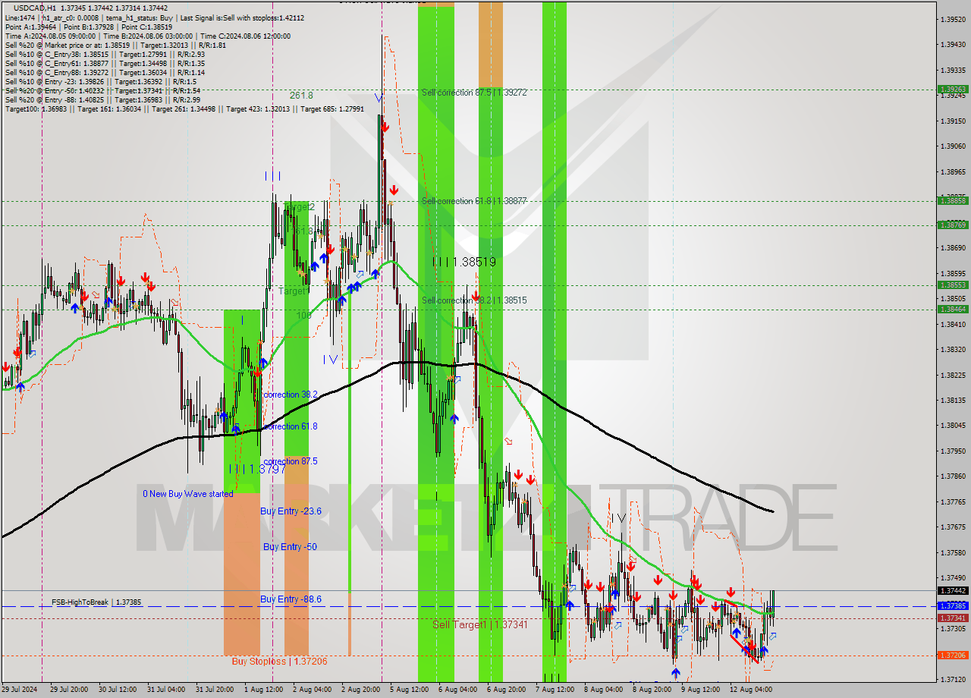
Task: Click the '5 Aug 12:00' time axis label
Action: 409,690
